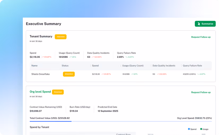The image size is (219, 135).
Task: Click the $19,696.07 contract value remaining
Action: tap(36, 111)
